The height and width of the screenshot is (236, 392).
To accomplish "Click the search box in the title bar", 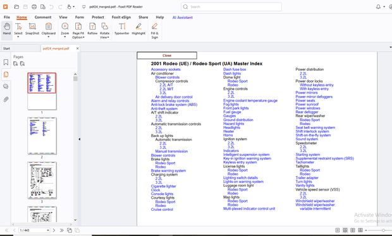I will click(231, 7).
